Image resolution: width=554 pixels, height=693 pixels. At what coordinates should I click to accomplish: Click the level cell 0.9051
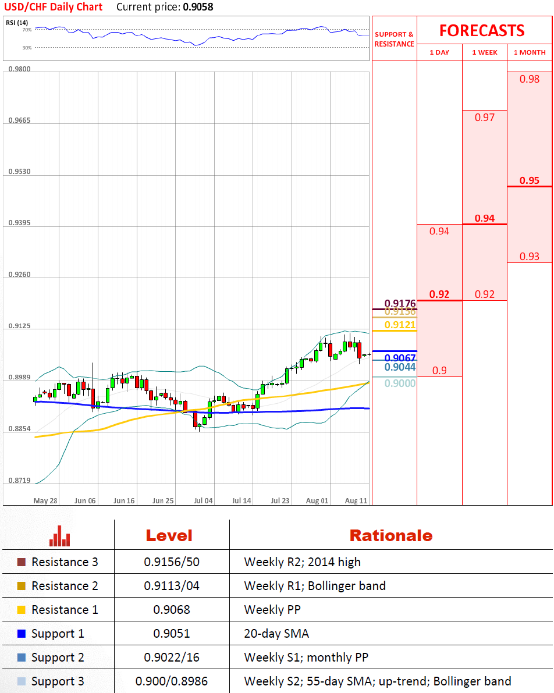pyautogui.click(x=172, y=634)
